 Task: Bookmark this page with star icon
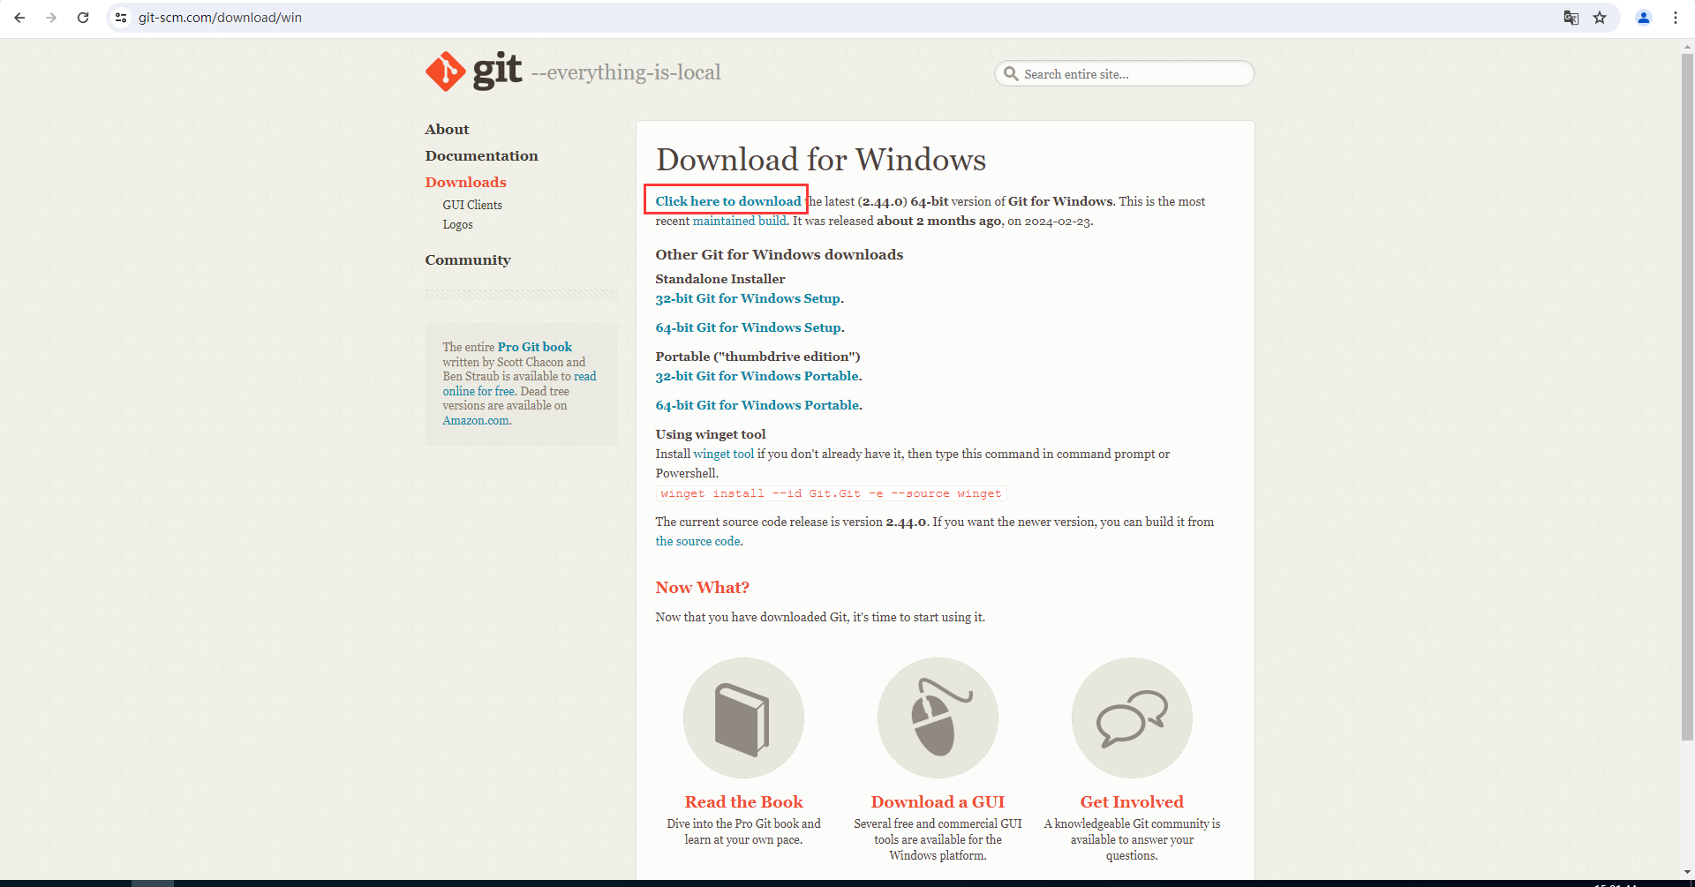(1600, 18)
